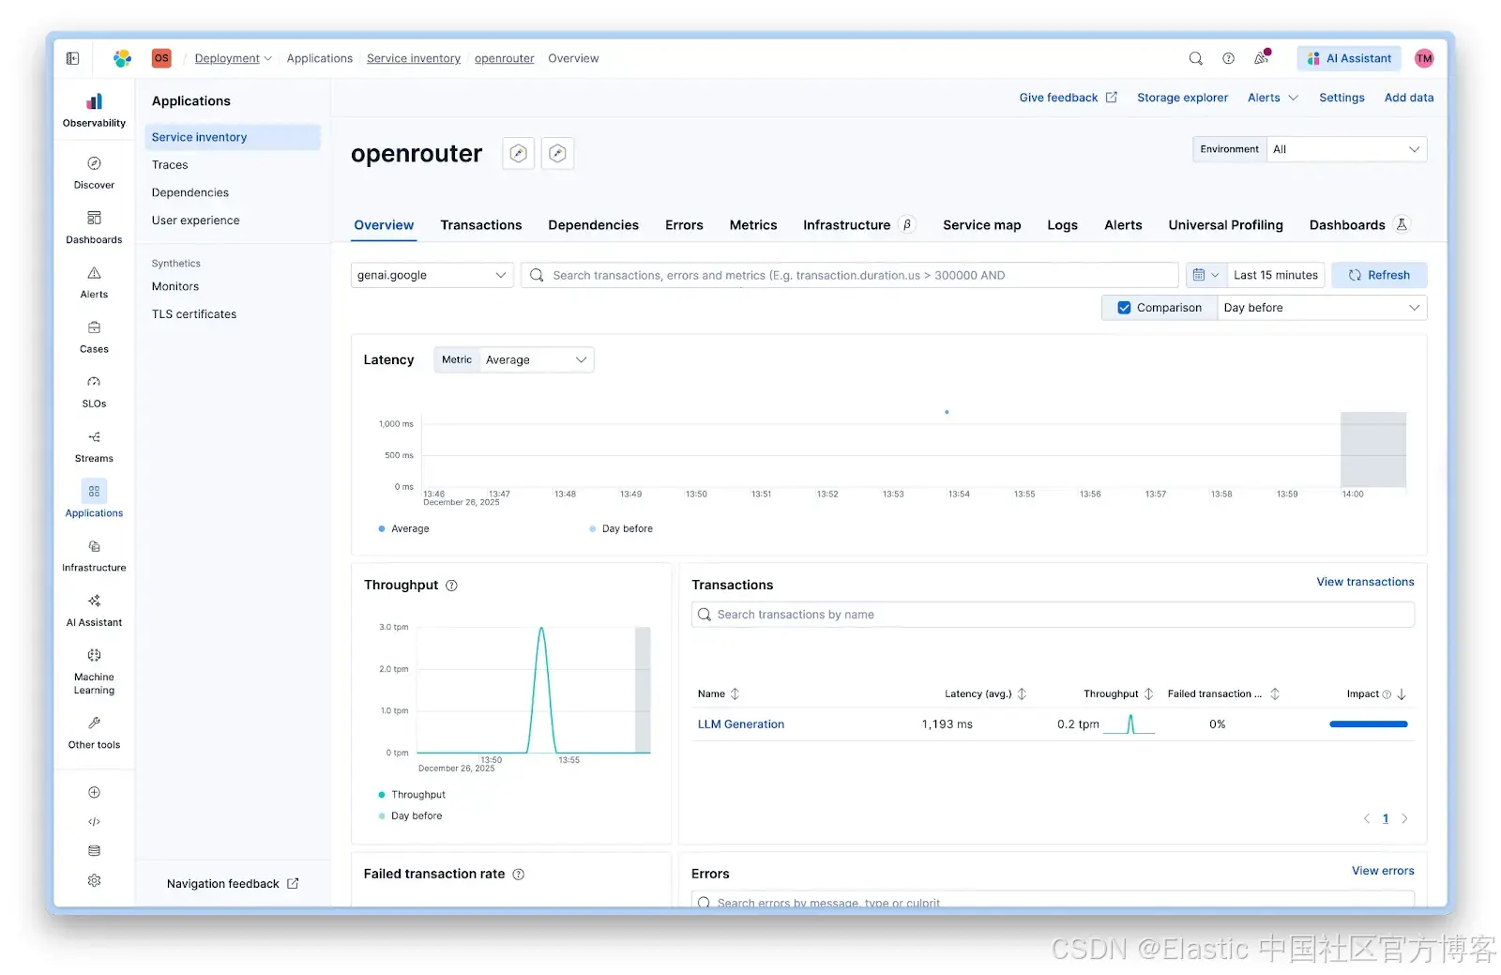Toggle Day before series in the Throughput chart legend
Screen dimensions: 1501x975
pyautogui.click(x=410, y=816)
